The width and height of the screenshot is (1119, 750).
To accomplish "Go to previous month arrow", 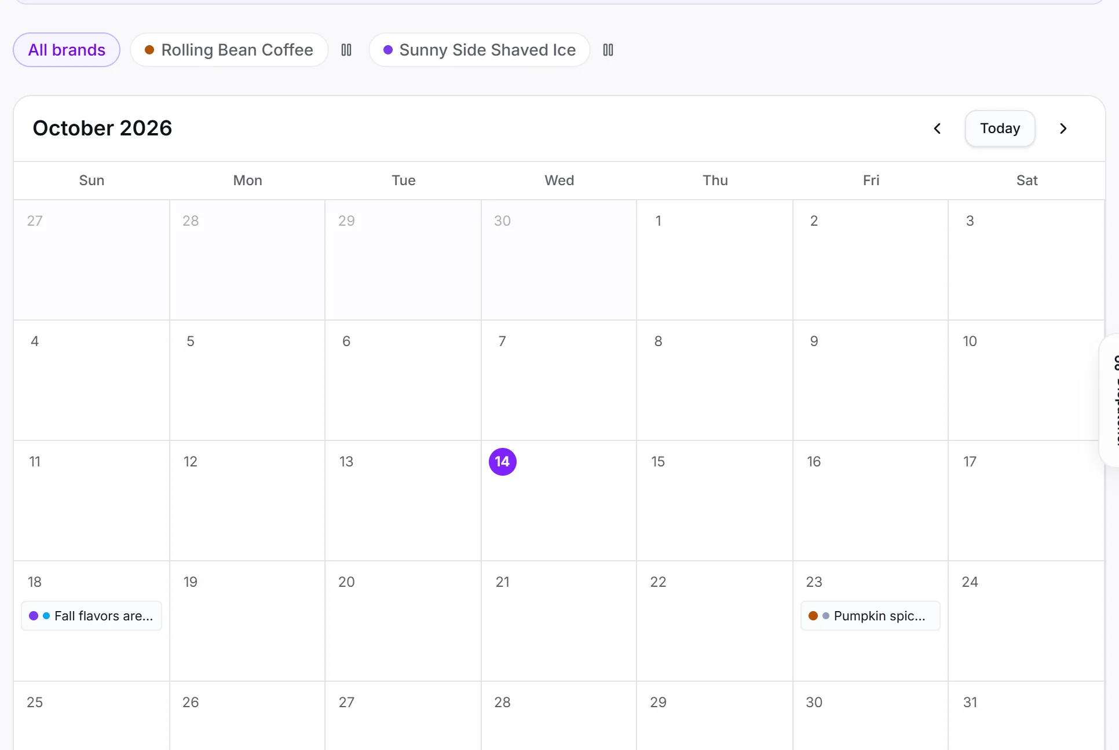I will click(937, 128).
